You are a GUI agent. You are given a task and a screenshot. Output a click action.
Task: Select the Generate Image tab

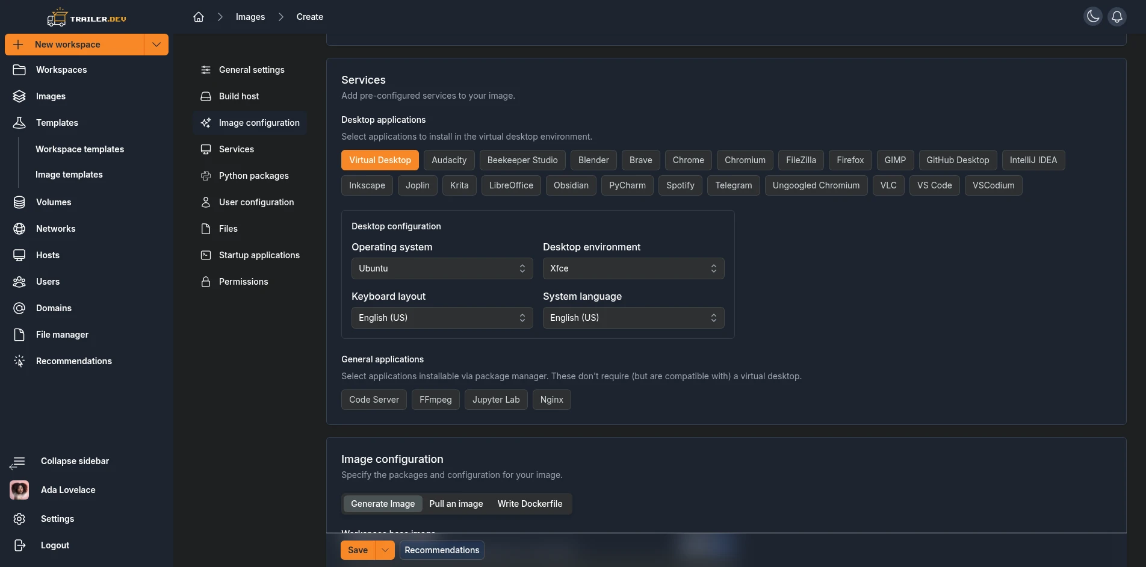pyautogui.click(x=383, y=504)
